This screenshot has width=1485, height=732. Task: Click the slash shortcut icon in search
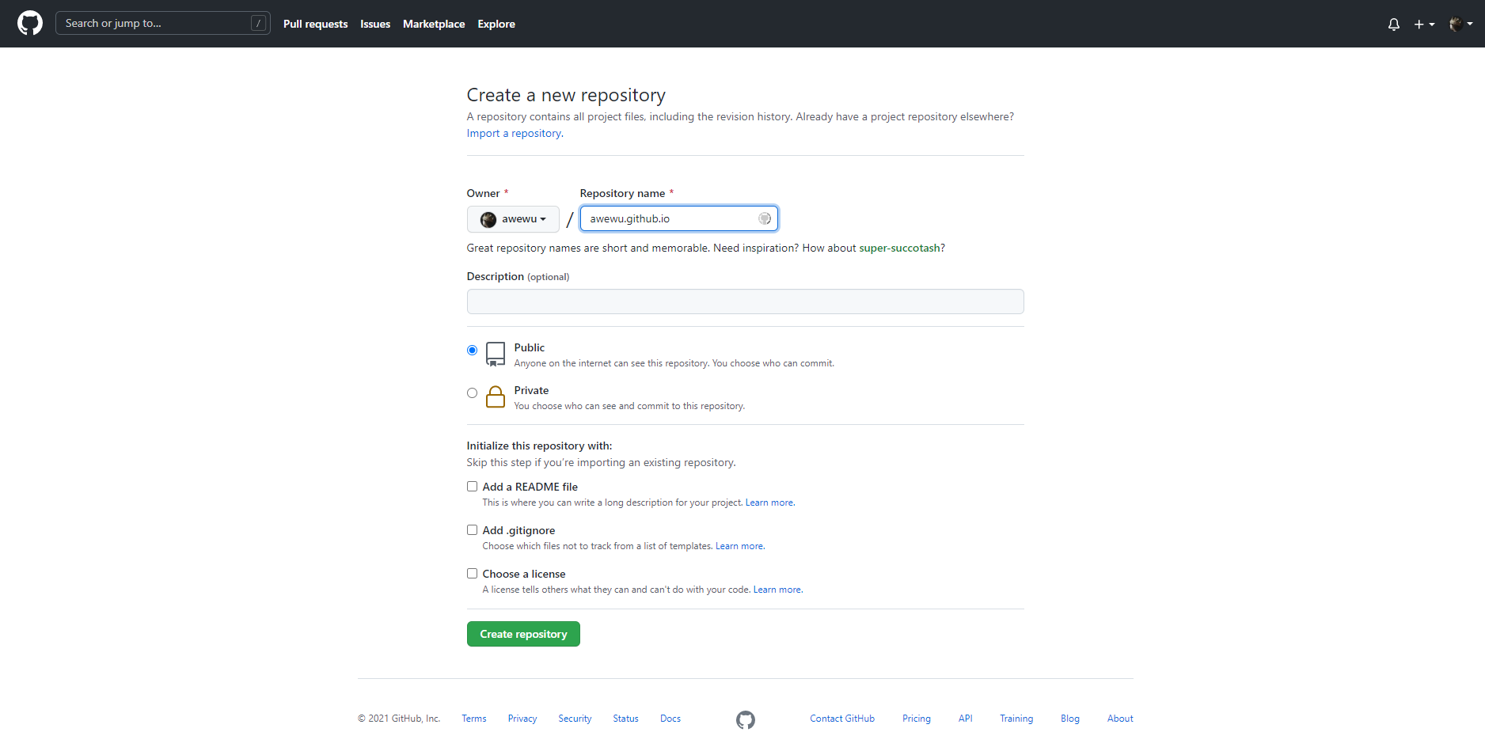[258, 23]
